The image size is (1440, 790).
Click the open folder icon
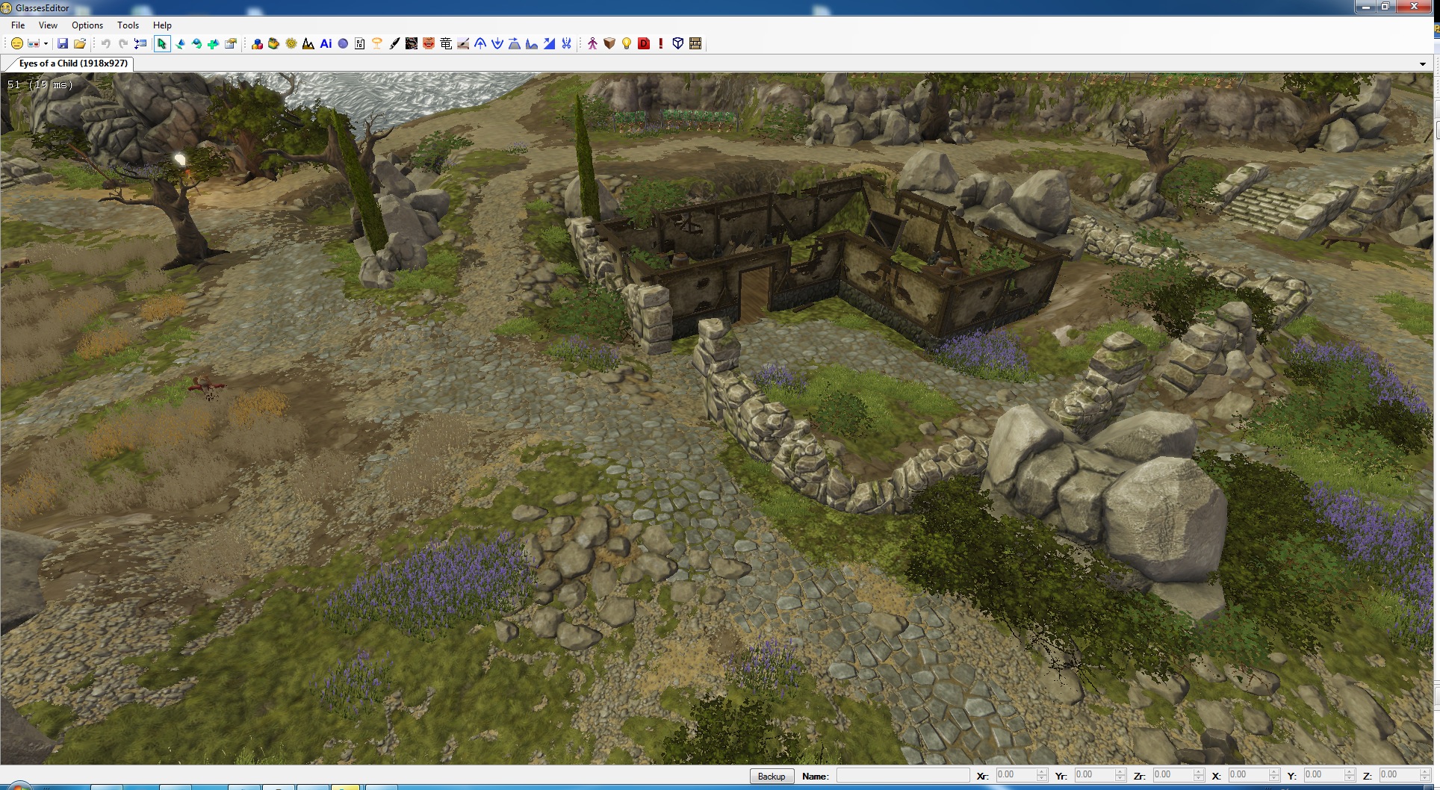(x=80, y=44)
